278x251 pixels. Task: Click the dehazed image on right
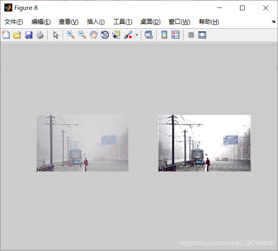(x=204, y=143)
